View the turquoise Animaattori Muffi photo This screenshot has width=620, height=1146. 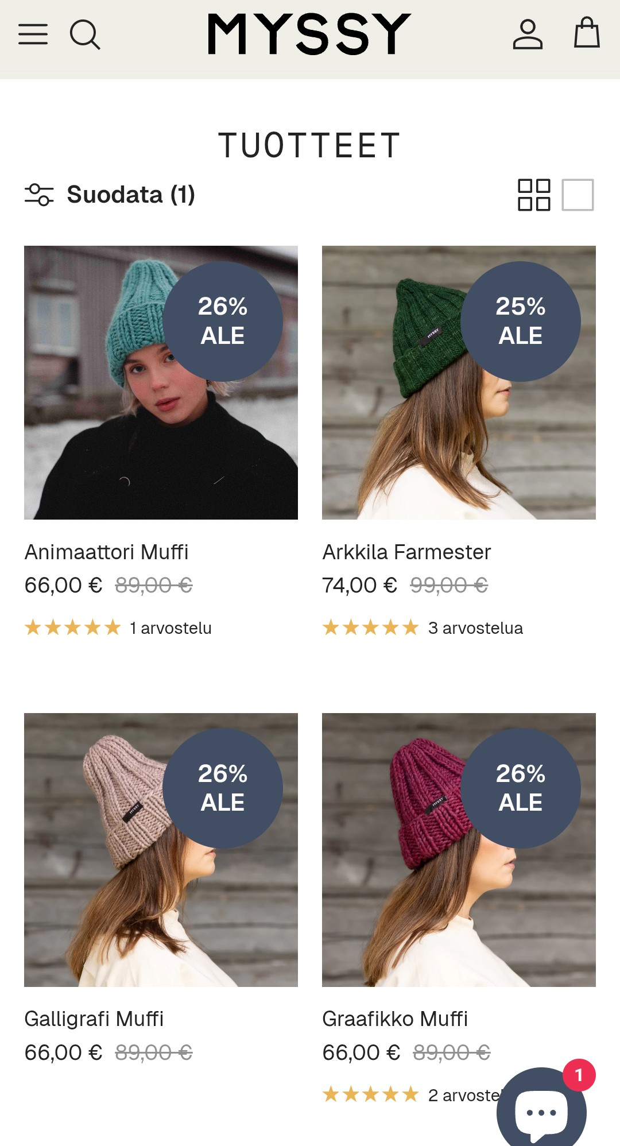click(161, 382)
